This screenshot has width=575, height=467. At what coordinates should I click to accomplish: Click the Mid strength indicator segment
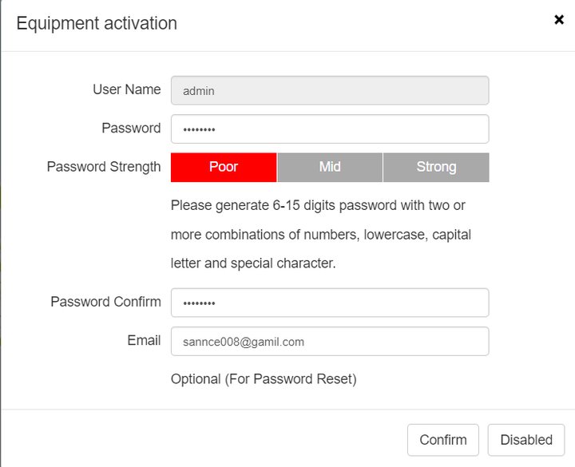coord(330,167)
